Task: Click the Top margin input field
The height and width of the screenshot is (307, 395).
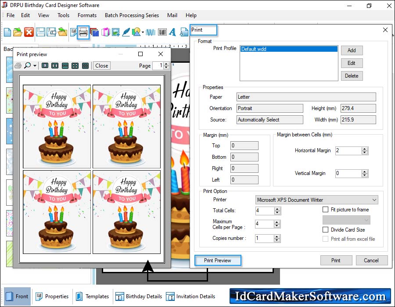Action: coord(244,146)
